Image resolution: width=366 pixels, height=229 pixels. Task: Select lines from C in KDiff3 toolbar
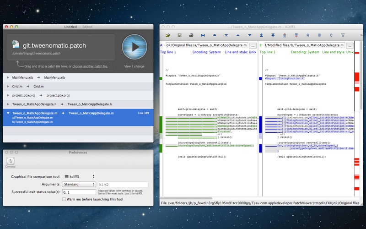coord(331,35)
